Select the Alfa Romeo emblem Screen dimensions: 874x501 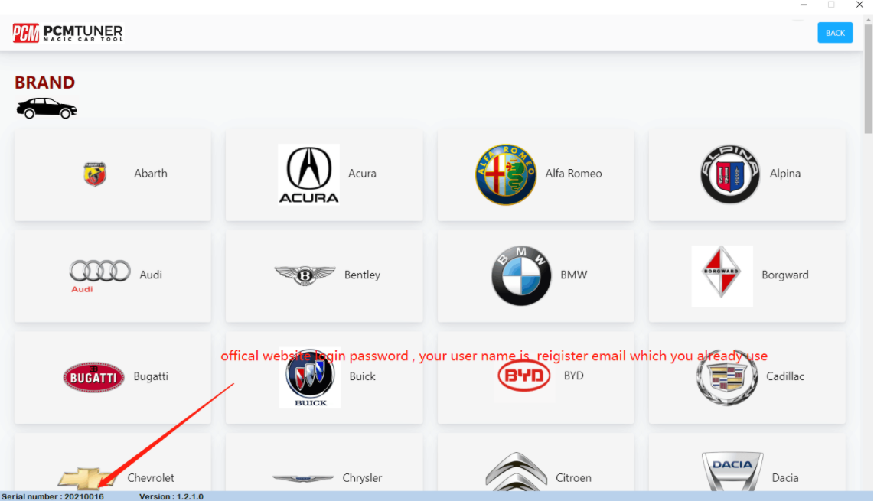(506, 174)
